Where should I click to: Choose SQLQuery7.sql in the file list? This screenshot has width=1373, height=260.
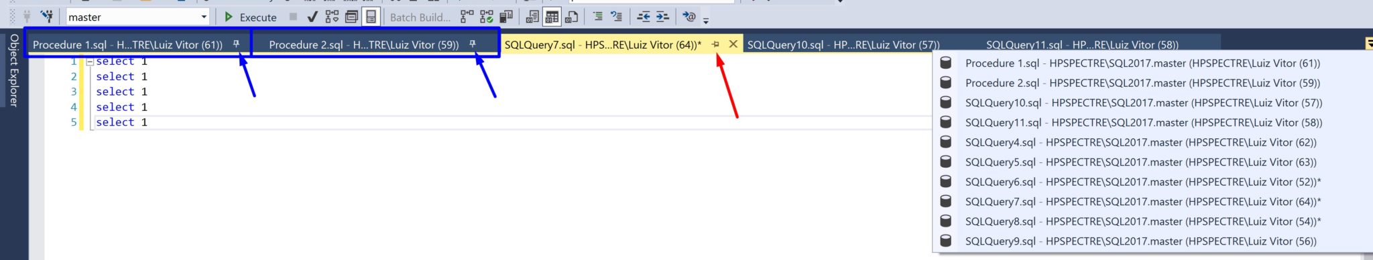click(1143, 201)
